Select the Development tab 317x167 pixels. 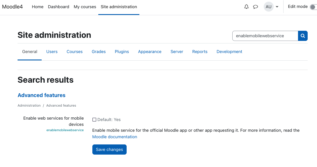229,52
